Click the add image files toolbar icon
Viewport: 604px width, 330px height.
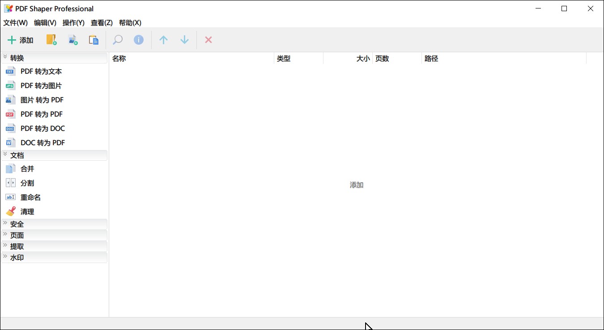pos(72,40)
